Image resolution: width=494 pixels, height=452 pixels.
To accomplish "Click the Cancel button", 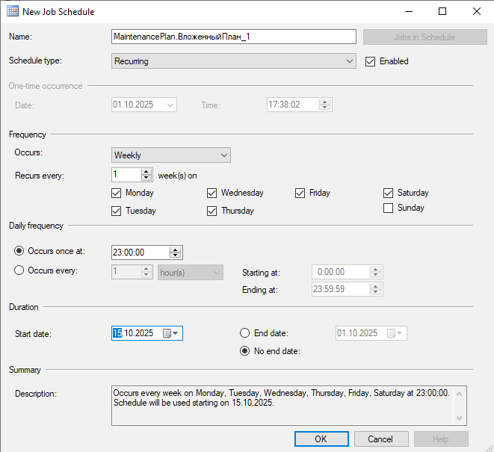I will click(x=380, y=439).
